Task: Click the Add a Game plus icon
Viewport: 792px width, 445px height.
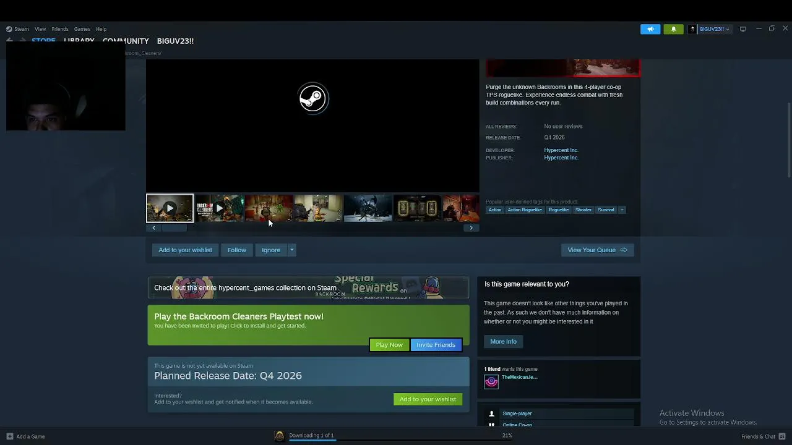Action: 9,436
